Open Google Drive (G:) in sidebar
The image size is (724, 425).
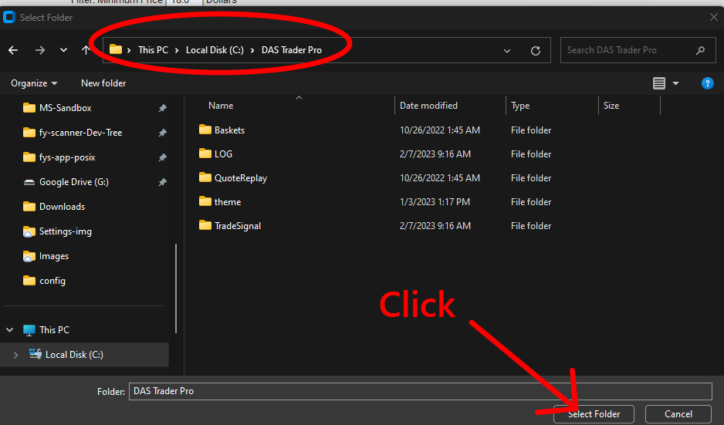[x=74, y=182]
